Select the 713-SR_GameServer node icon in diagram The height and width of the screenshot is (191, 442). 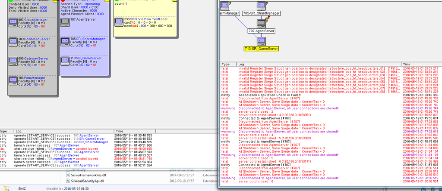coord(261,41)
